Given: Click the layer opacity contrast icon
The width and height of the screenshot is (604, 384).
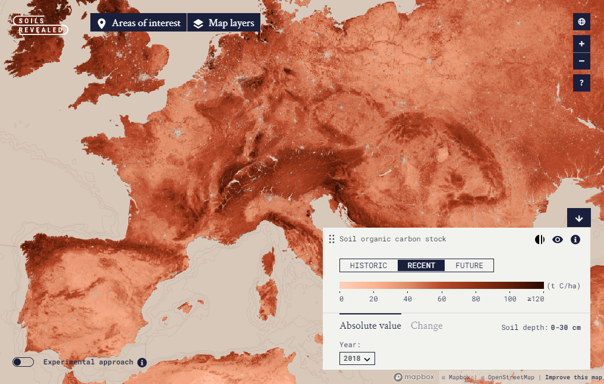Looking at the screenshot, I should tap(540, 240).
